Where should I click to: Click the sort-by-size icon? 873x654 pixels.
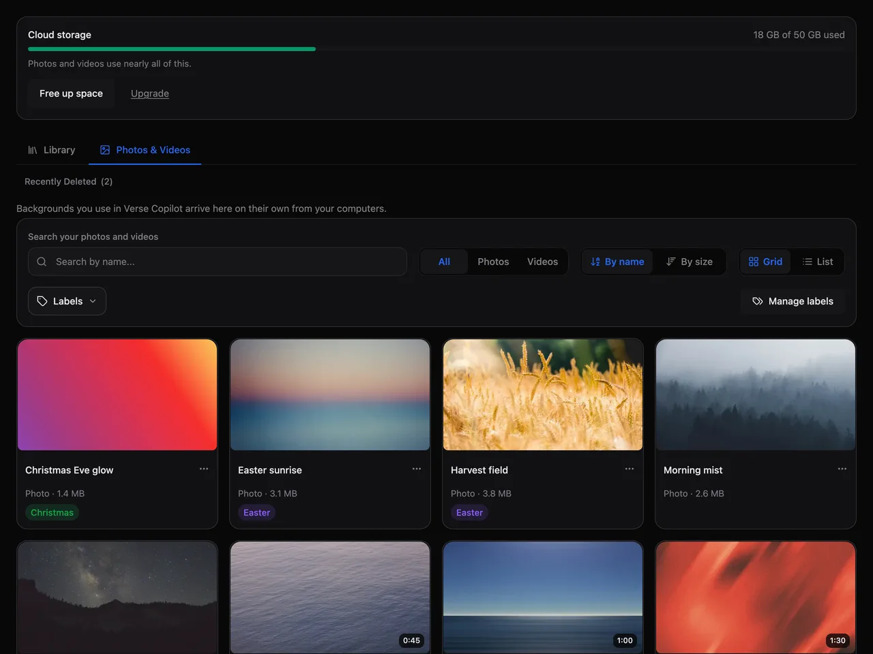(x=671, y=262)
